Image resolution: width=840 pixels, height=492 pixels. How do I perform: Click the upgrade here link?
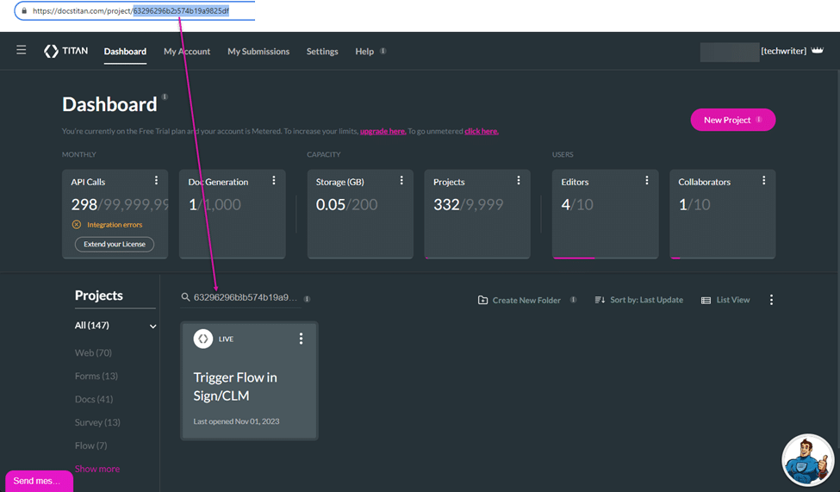(x=383, y=131)
